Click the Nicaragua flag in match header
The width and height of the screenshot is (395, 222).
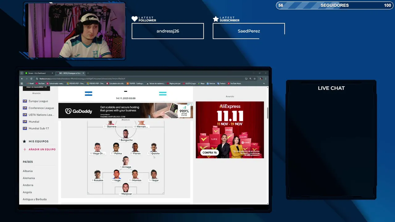[x=89, y=93]
